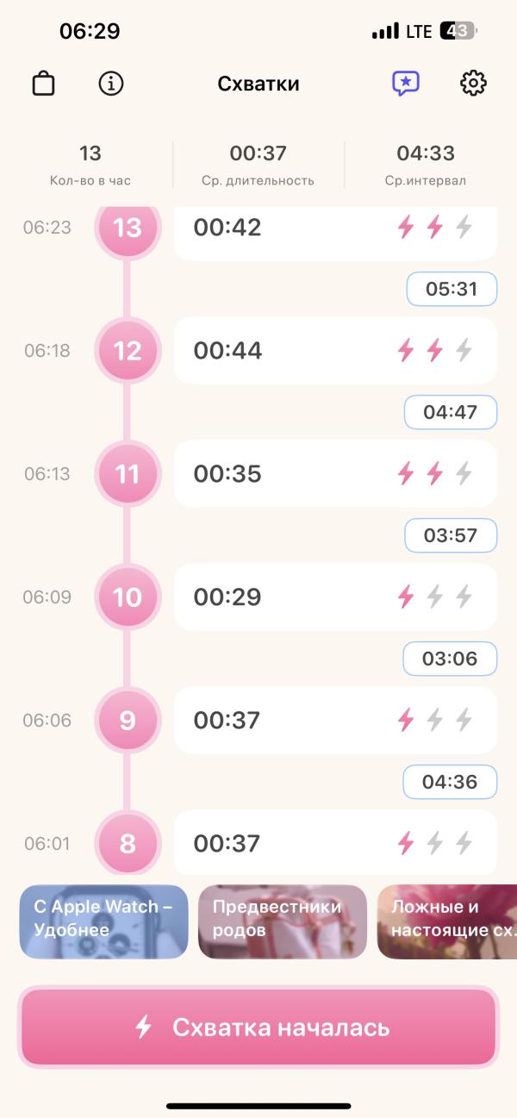Tap the 05:31 interval badge

[452, 289]
